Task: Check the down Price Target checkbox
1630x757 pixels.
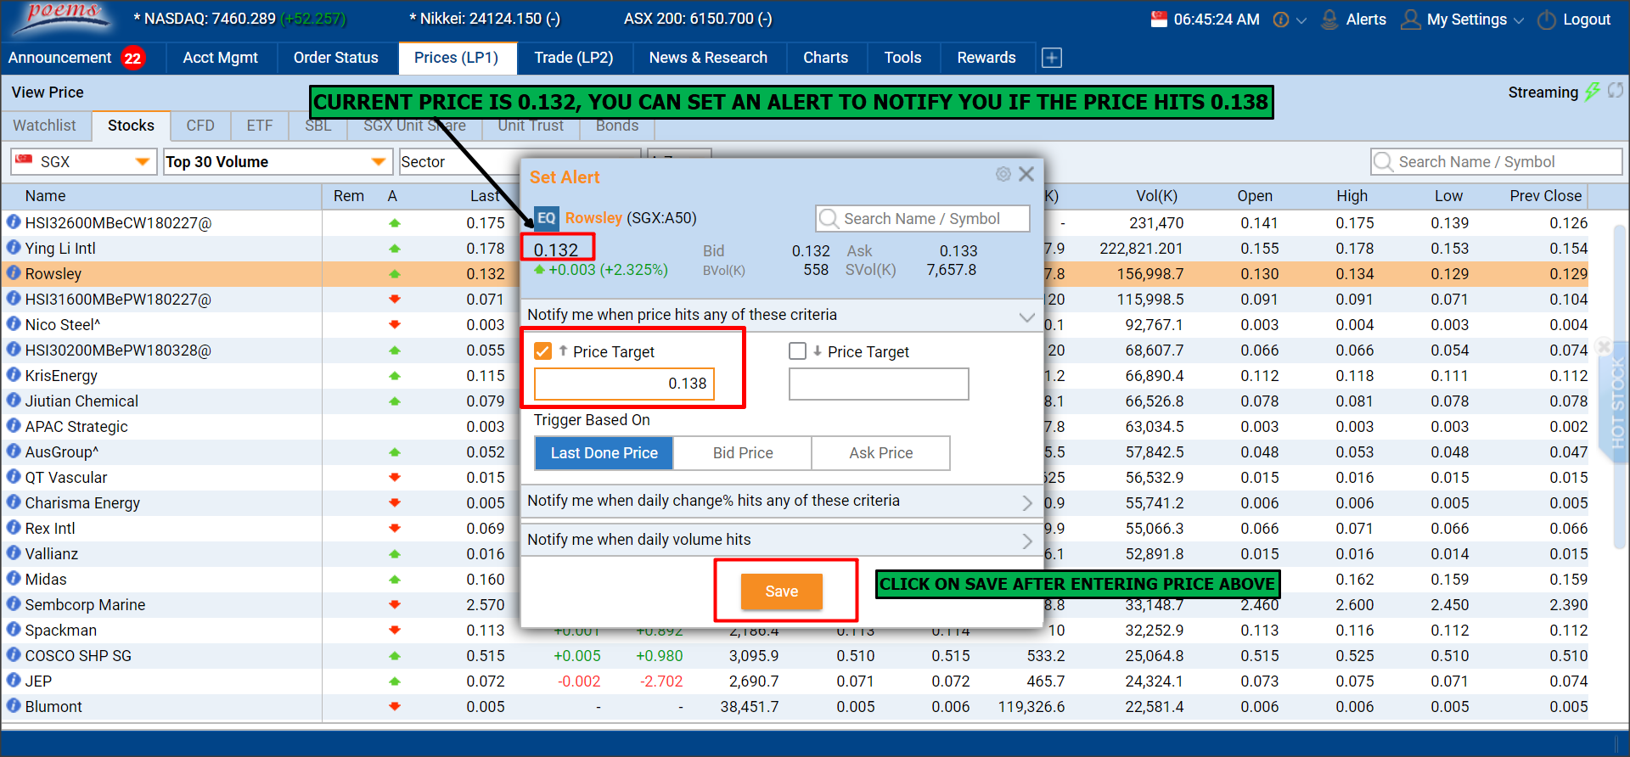Action: click(x=797, y=351)
